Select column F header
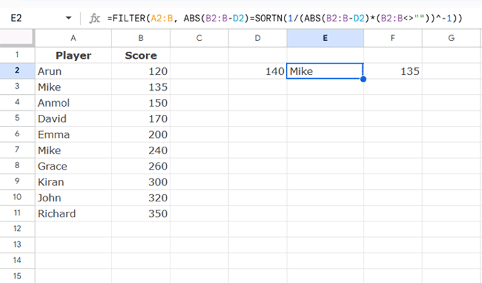The width and height of the screenshot is (482, 283). (393, 38)
